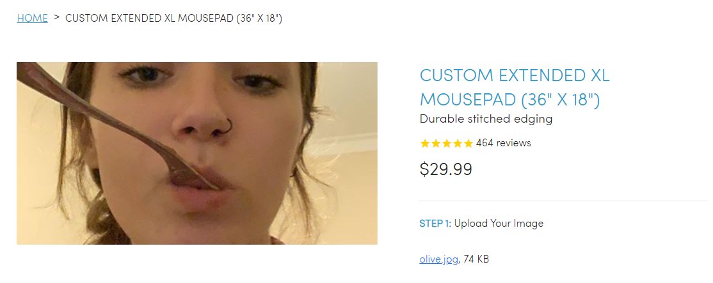Click the breadcrumb arrow separator after HOME

56,18
